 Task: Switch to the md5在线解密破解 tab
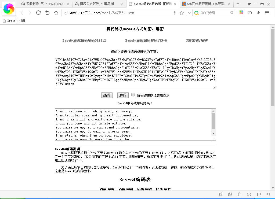pyautogui.click(x=207, y=4)
